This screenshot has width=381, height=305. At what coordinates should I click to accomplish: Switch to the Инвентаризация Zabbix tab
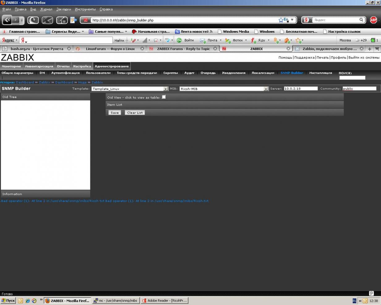[x=39, y=66]
